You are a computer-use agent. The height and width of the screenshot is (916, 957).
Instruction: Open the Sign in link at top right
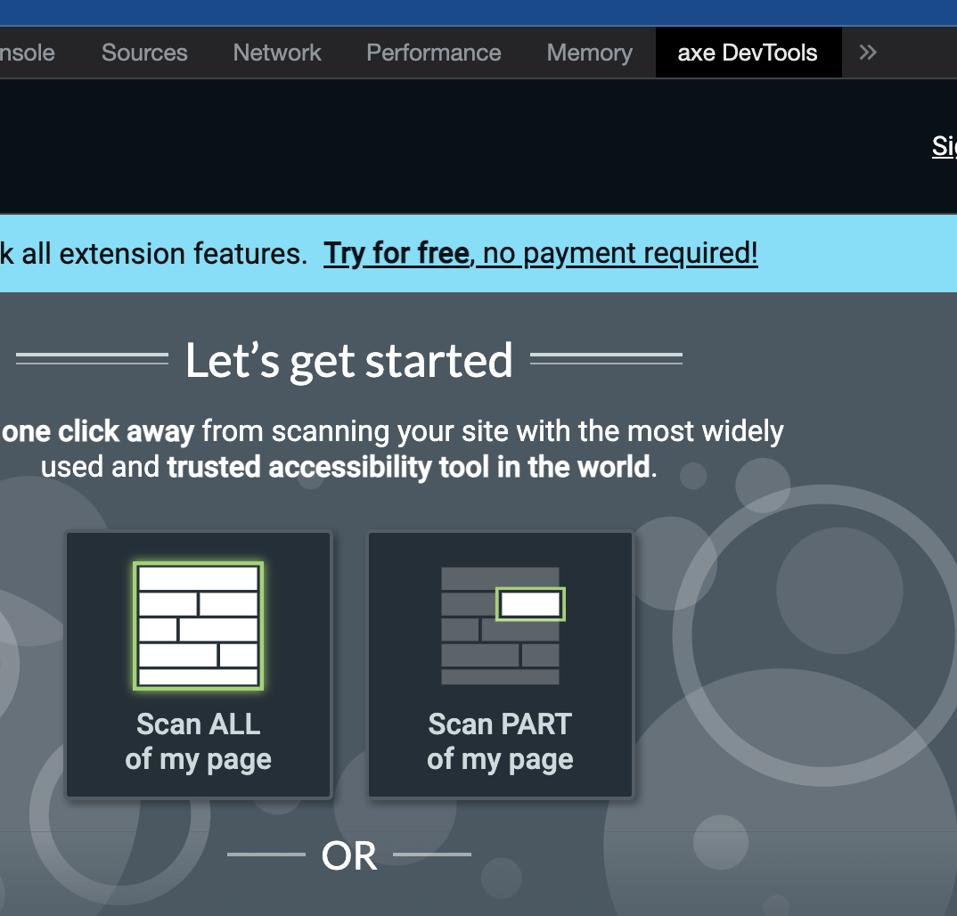945,146
